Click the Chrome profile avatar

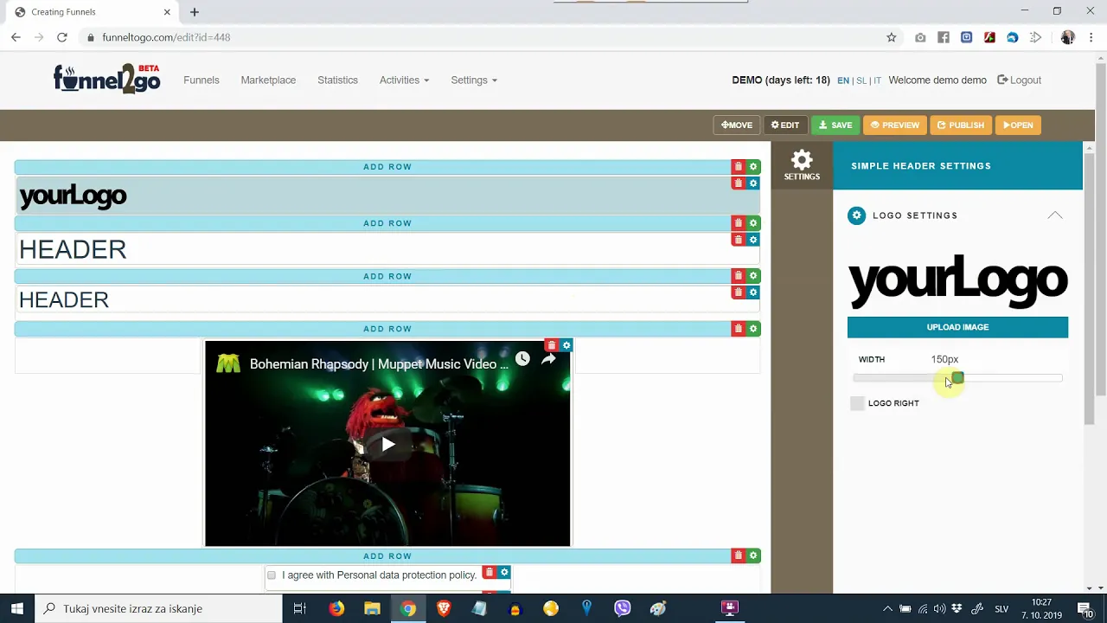tap(1068, 37)
